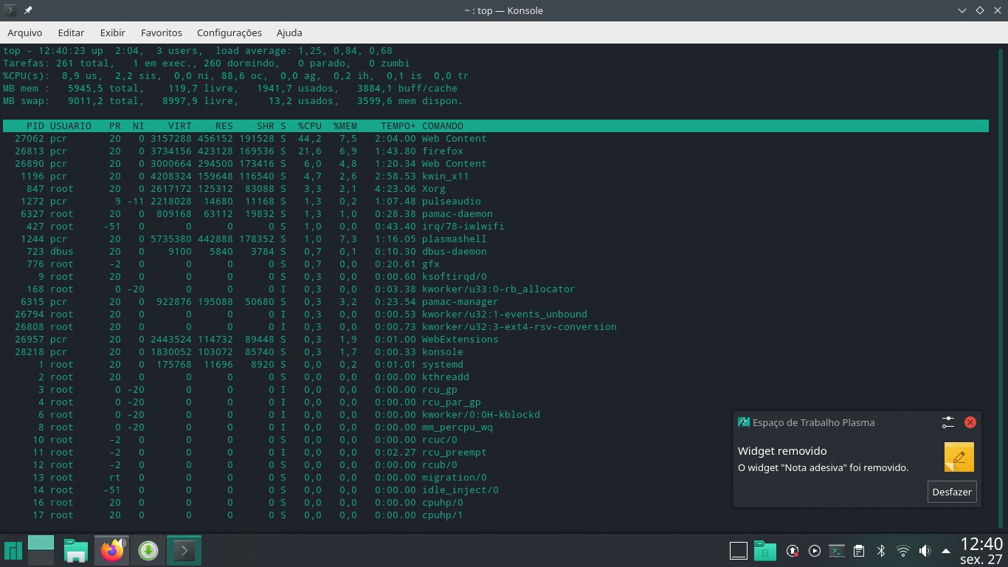
Task: Click the pulseaudio process row
Action: point(496,202)
